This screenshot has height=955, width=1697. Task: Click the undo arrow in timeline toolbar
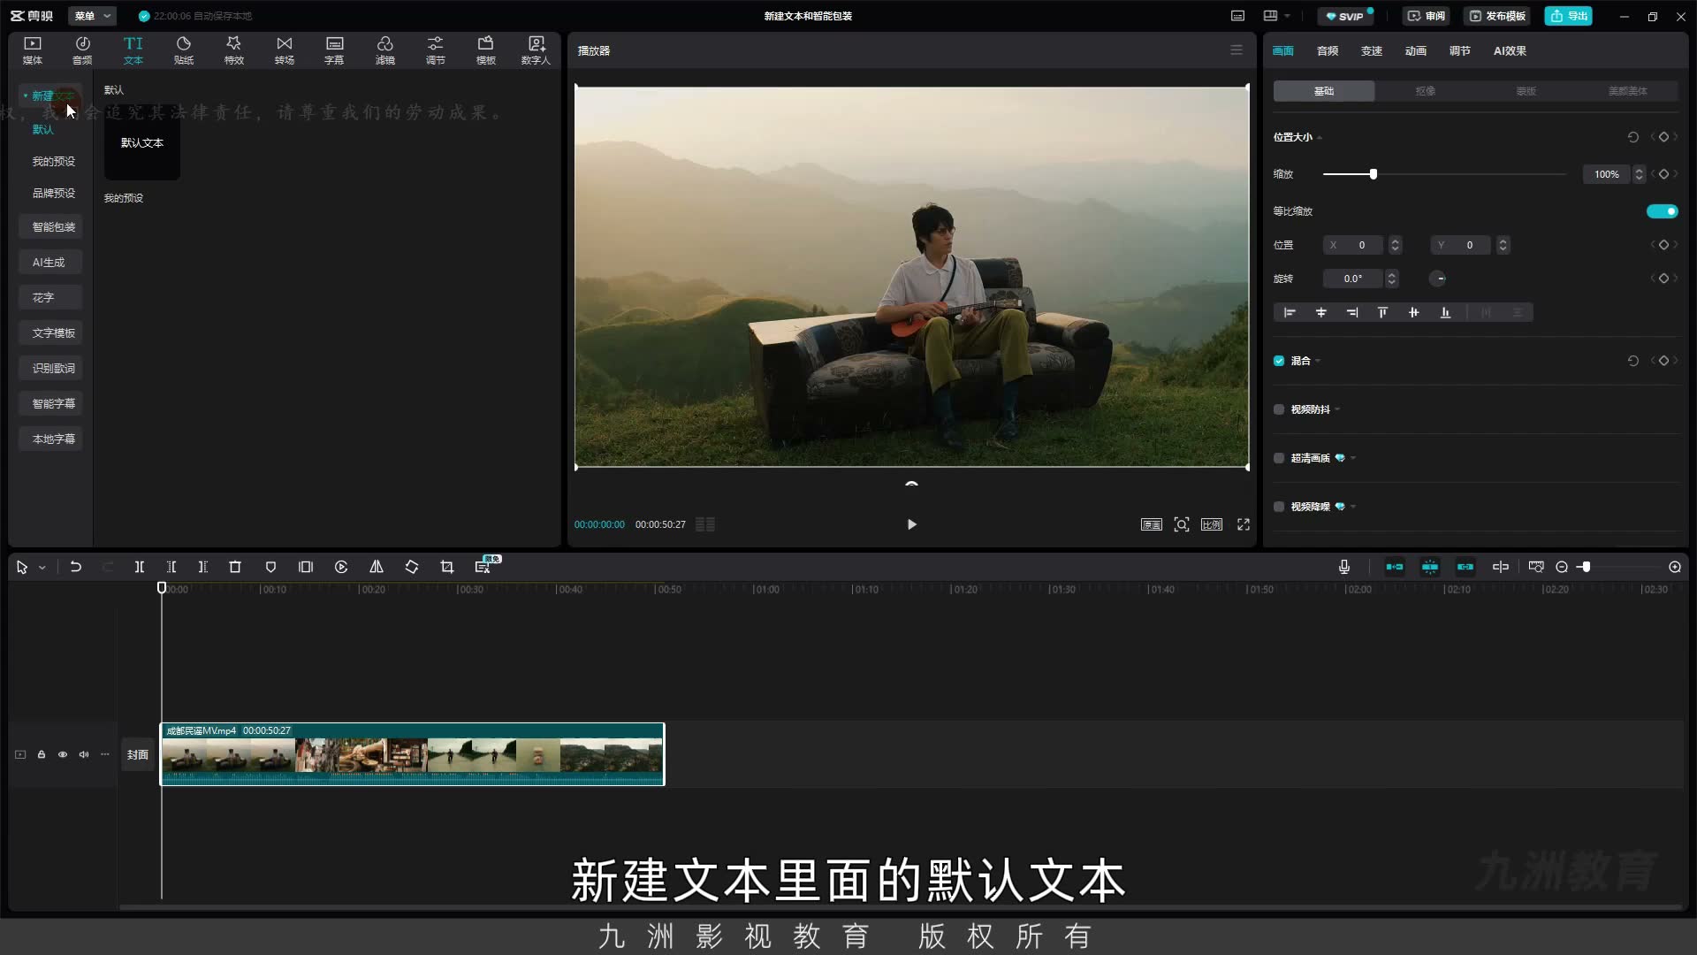76,567
